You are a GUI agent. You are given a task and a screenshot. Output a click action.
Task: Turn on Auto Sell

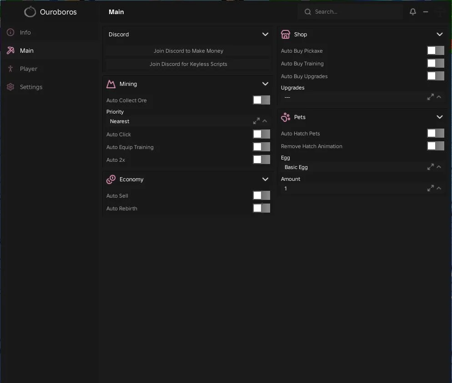pos(261,195)
